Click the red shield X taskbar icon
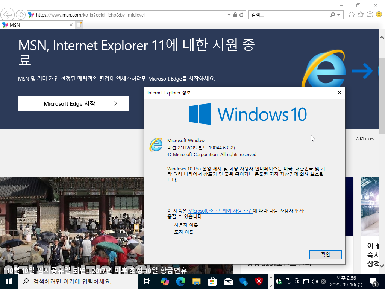The height and width of the screenshot is (289, 385). (x=259, y=281)
